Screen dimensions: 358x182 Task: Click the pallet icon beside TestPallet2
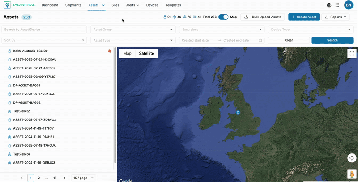(x=9, y=111)
